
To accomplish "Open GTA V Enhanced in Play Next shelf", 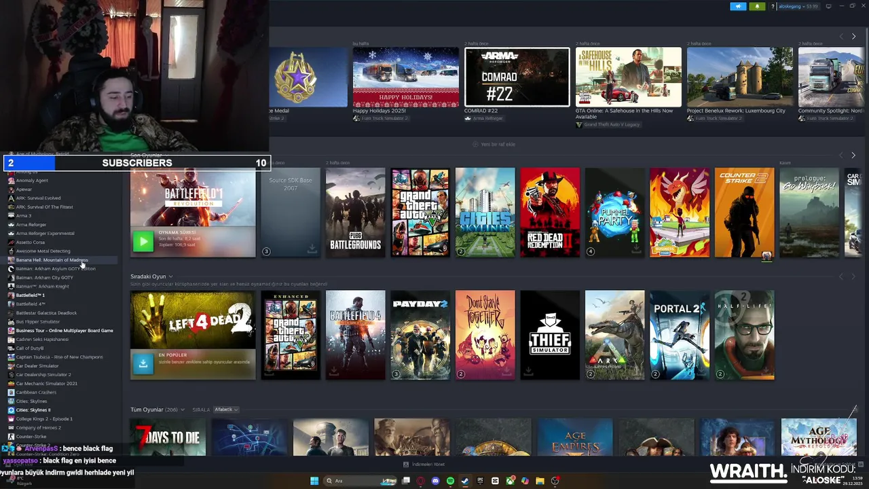I will (x=291, y=335).
